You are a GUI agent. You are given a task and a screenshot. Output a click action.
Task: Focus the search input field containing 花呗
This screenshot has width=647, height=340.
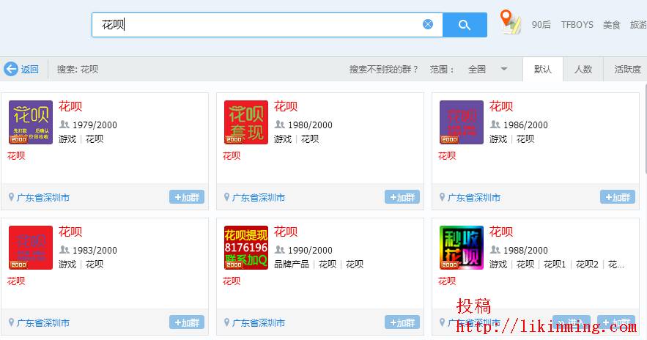tap(256, 25)
